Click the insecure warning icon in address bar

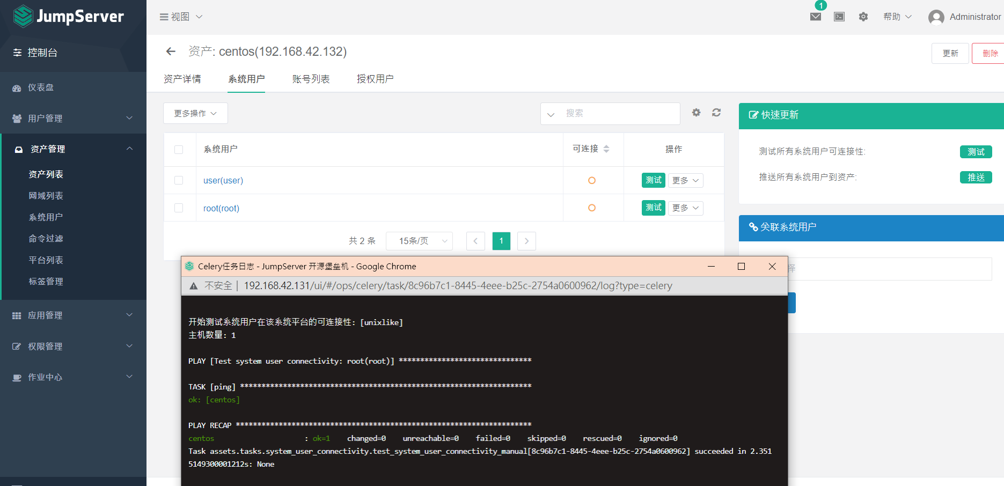tap(194, 286)
